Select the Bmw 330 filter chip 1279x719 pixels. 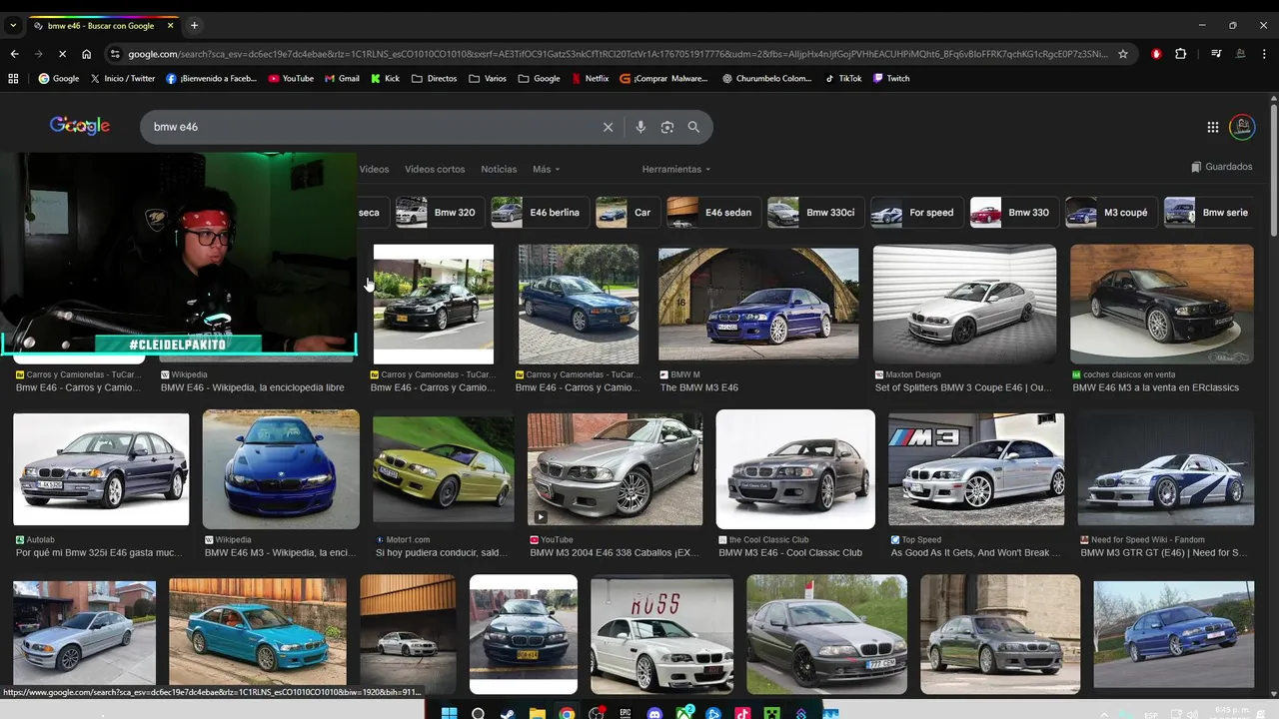point(1013,212)
